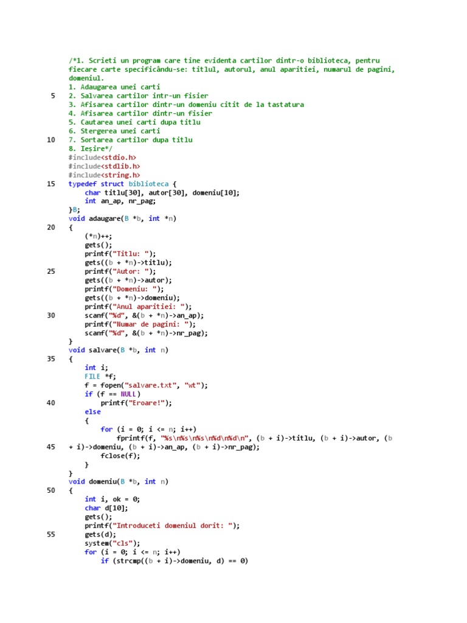Screen dimensions: 467x623
Task: Click the fprintf format string line
Action: (x=254, y=438)
